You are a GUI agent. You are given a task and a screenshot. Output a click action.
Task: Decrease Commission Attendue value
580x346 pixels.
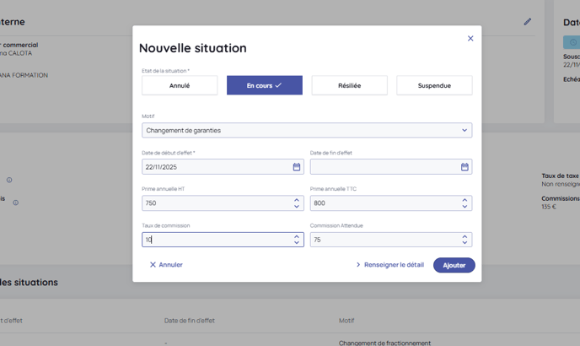465,243
